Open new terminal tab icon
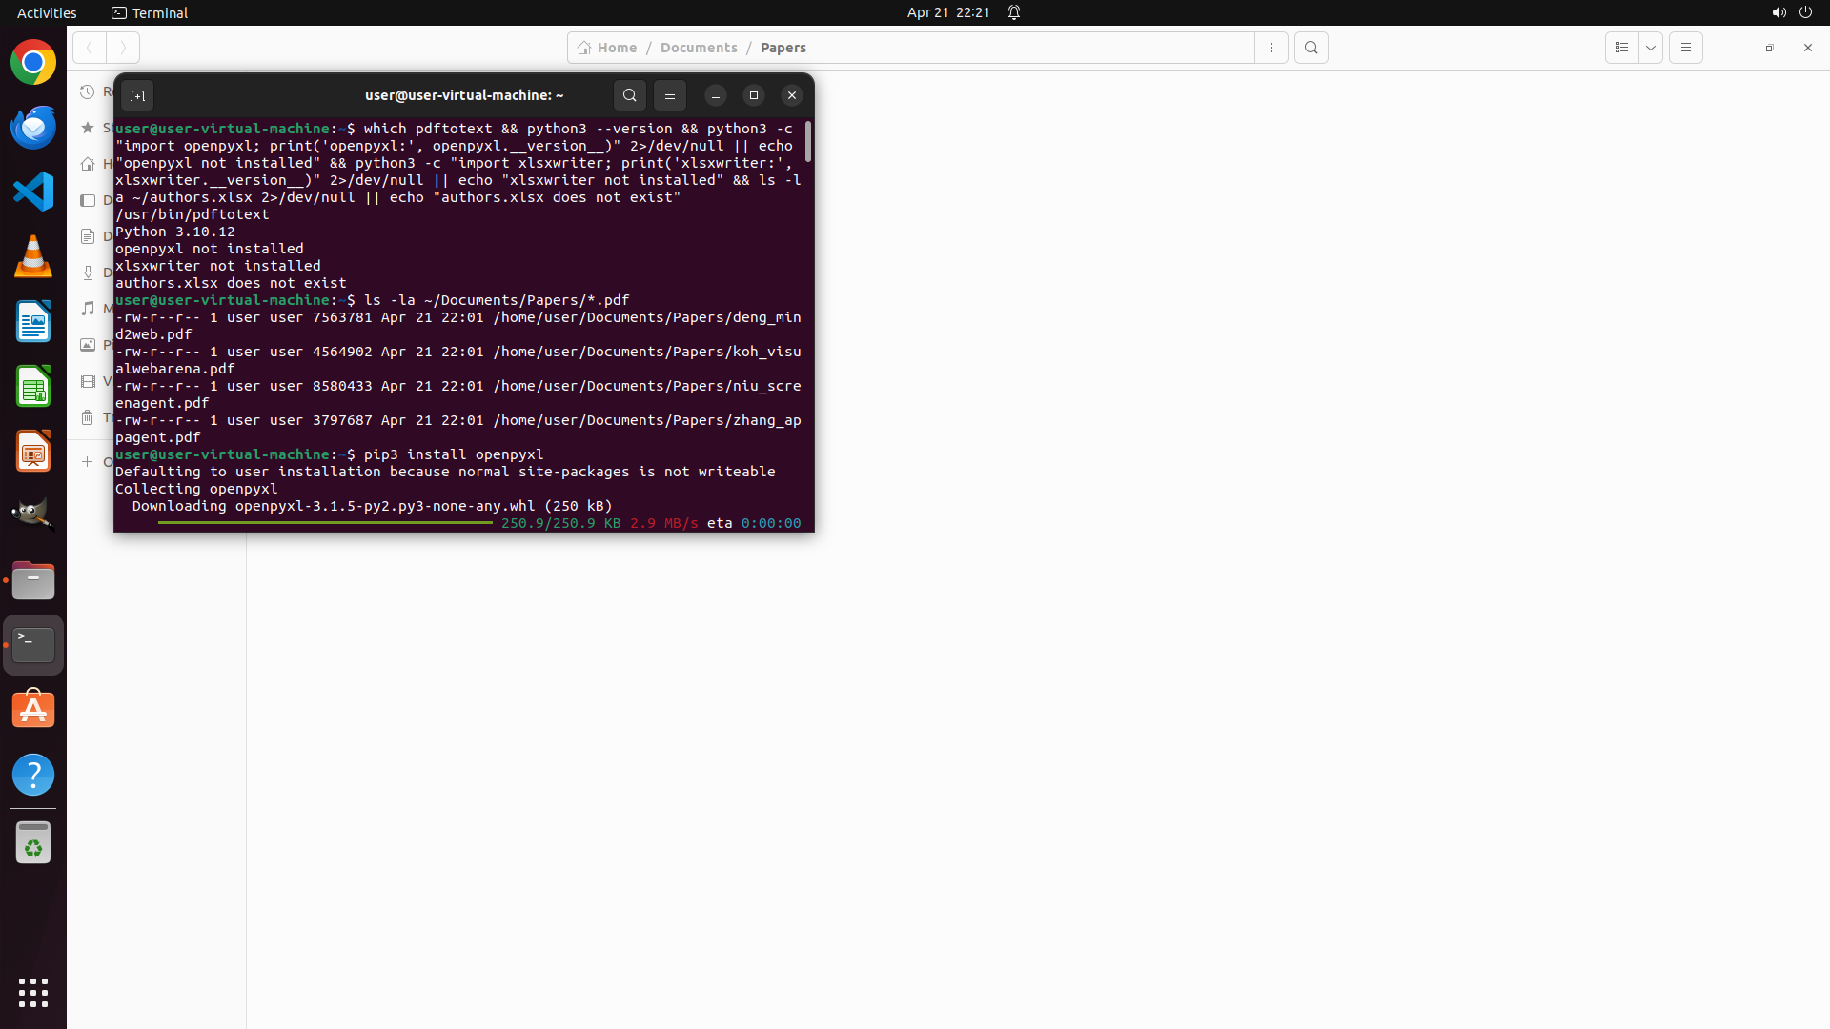Image resolution: width=1830 pixels, height=1029 pixels. pos(137,95)
